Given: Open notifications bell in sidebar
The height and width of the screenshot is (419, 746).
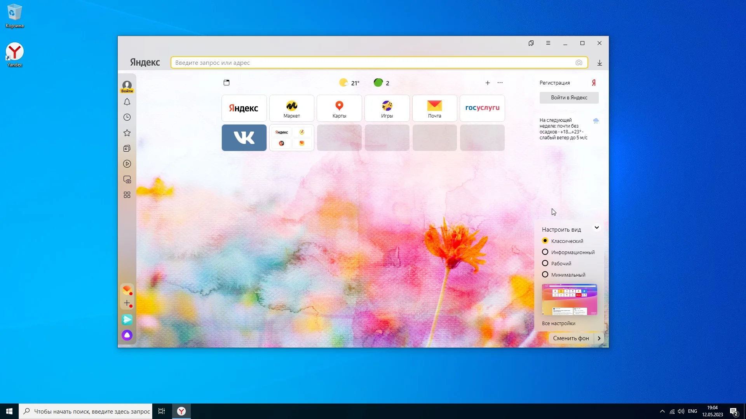Looking at the screenshot, I should click(127, 102).
